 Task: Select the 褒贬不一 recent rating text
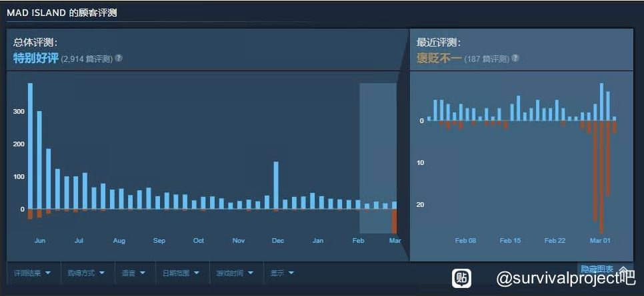click(439, 59)
